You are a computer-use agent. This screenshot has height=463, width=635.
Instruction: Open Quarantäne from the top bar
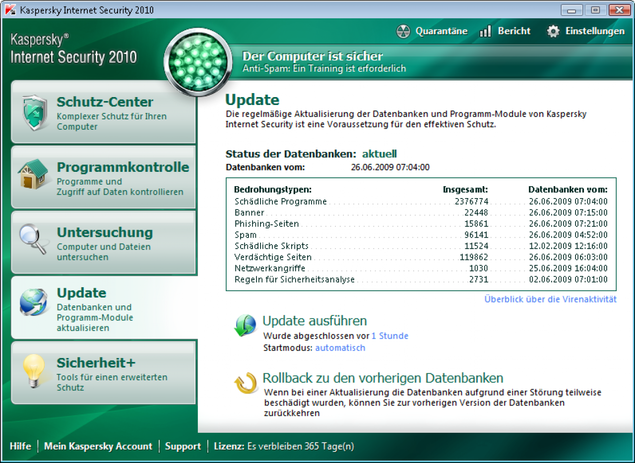(x=432, y=31)
